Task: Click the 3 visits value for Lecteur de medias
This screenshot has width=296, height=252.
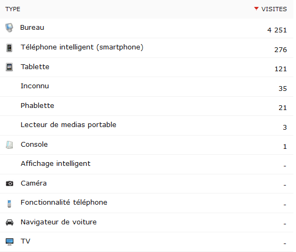Action: (x=285, y=128)
